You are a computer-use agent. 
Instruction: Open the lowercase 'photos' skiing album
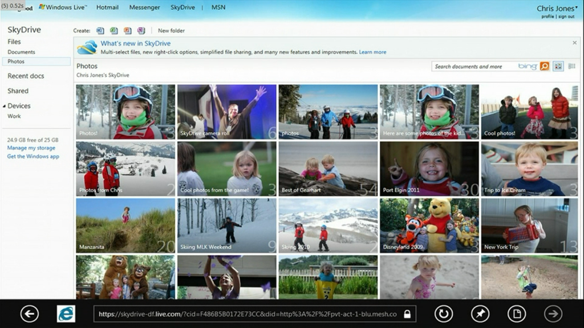328,112
